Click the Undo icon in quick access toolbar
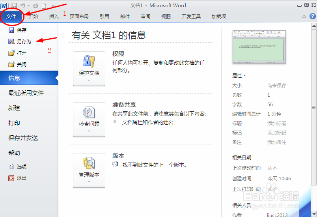The image size is (317, 217). pos(22,6)
